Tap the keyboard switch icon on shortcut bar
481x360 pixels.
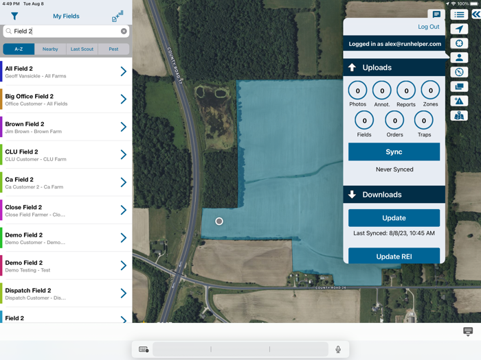point(144,349)
